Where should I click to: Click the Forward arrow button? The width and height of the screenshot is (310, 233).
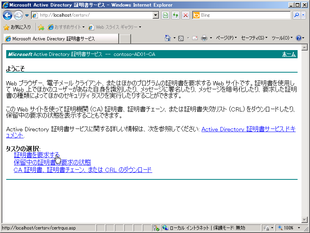click(x=18, y=15)
